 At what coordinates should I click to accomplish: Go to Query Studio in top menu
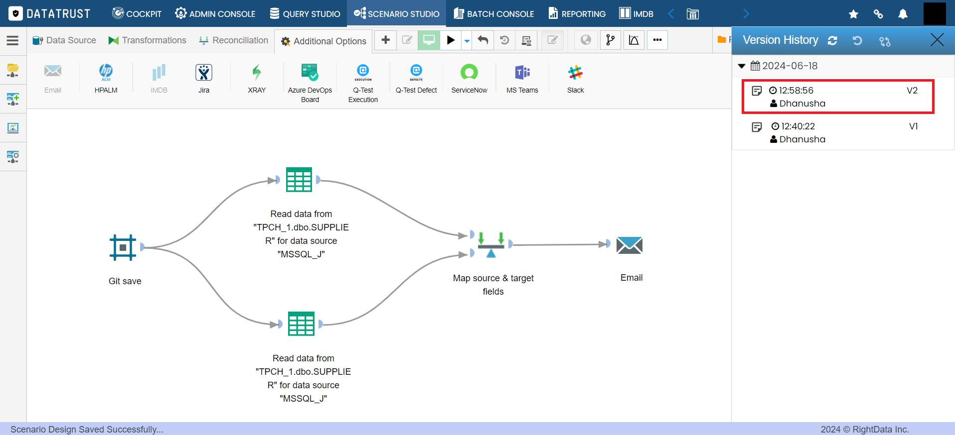point(305,13)
